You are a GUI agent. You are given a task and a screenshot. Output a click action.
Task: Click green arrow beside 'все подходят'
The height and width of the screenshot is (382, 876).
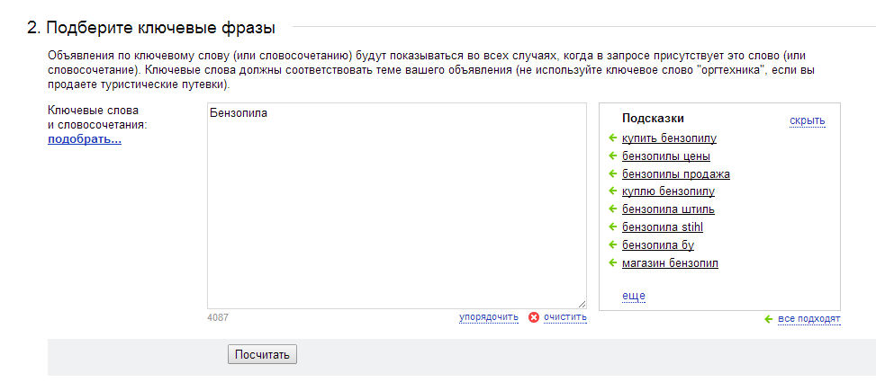(768, 319)
